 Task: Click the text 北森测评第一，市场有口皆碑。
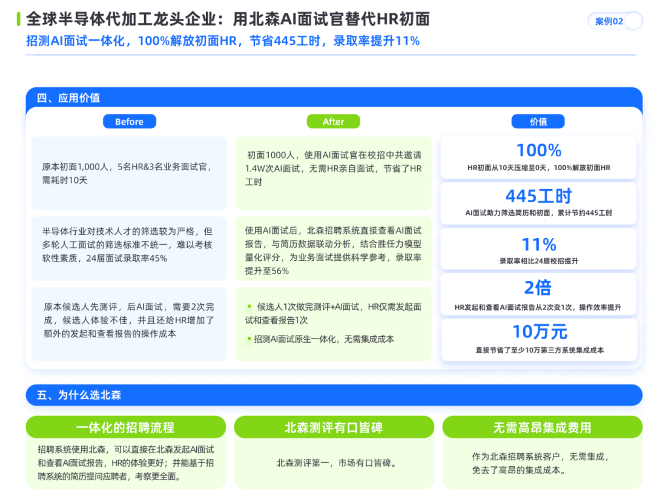click(x=337, y=463)
